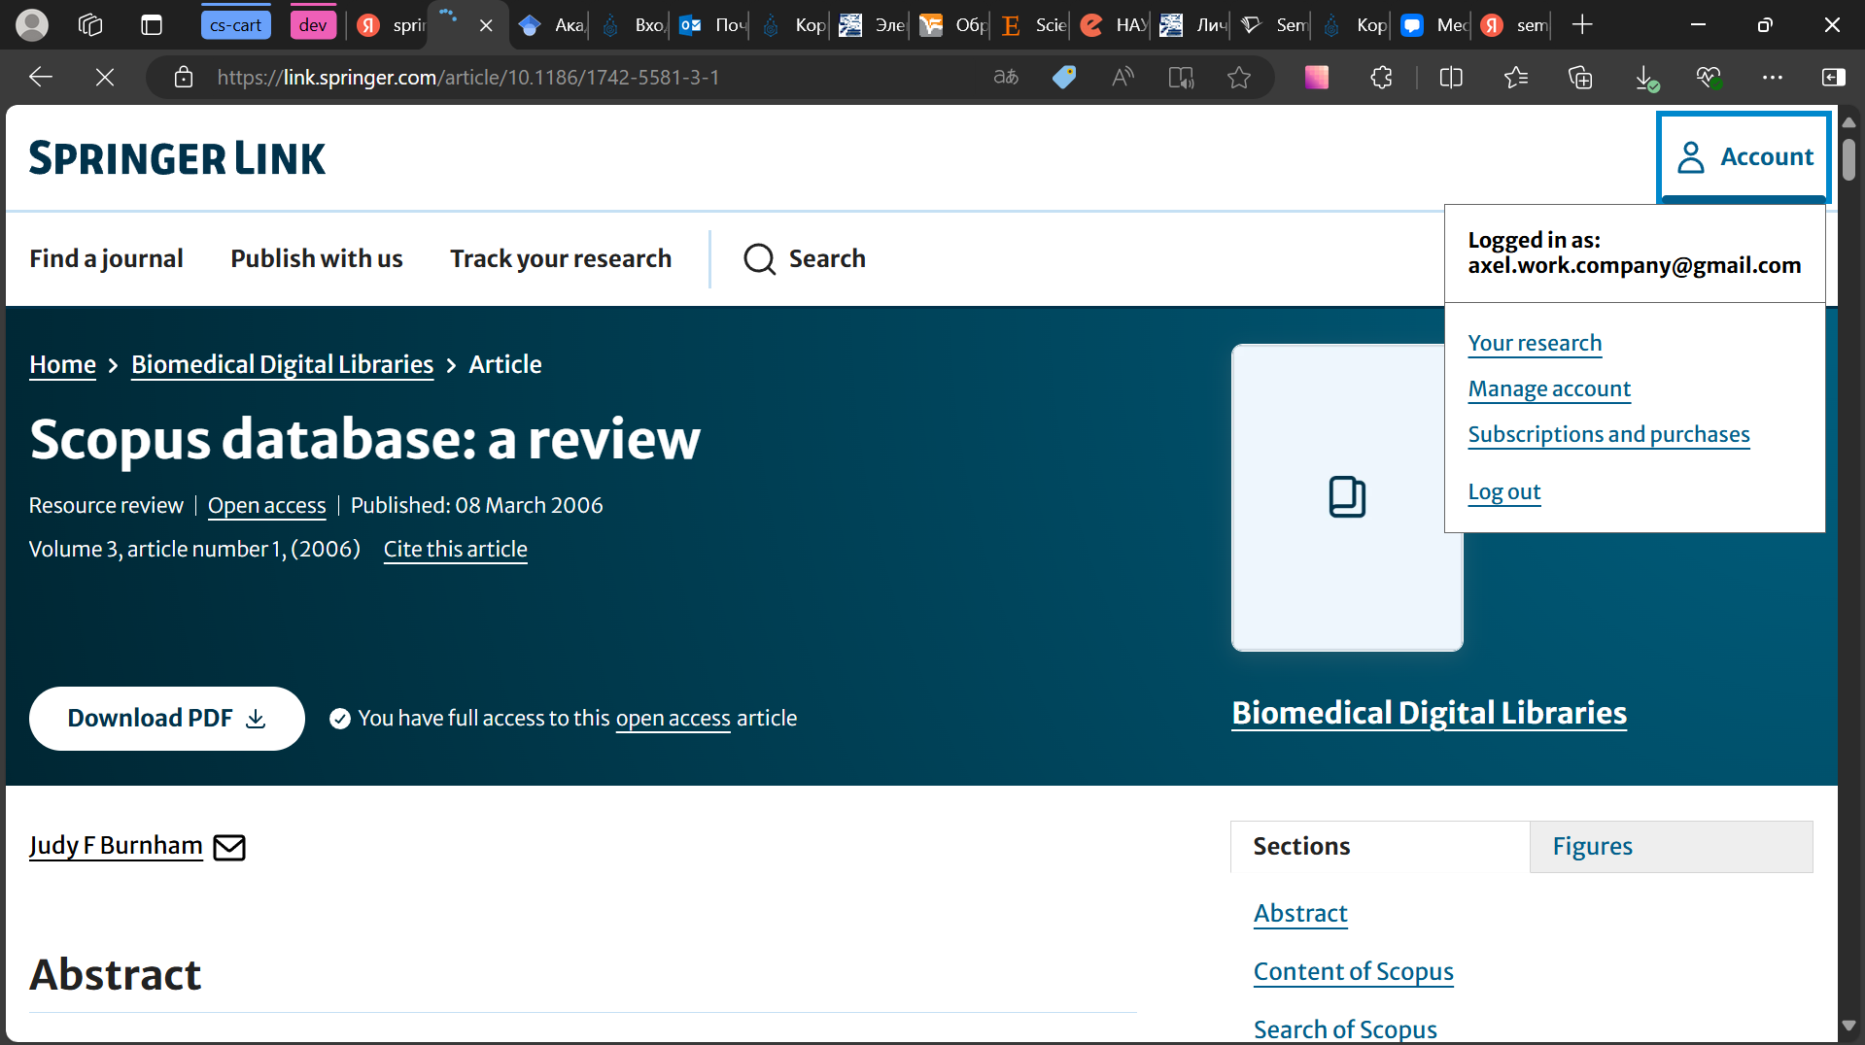
Task: Go back to the previous page
Action: pos(40,77)
